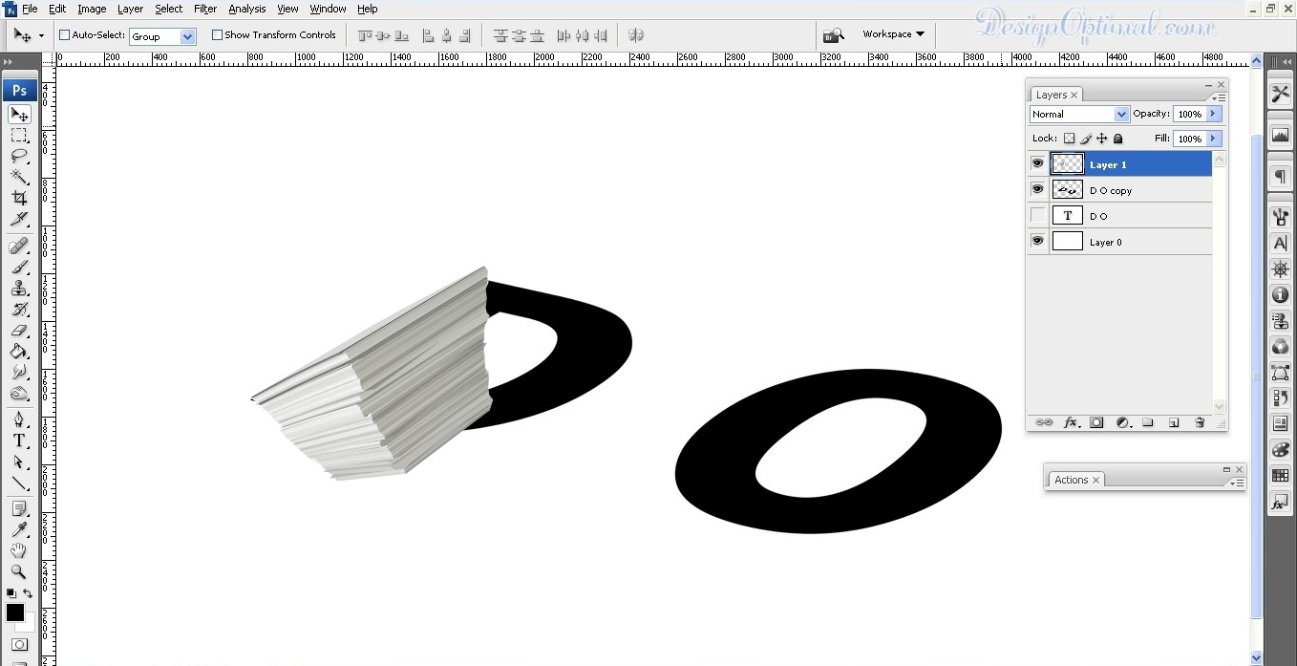
Task: Open the Info panel icon in dock
Action: point(1281,295)
